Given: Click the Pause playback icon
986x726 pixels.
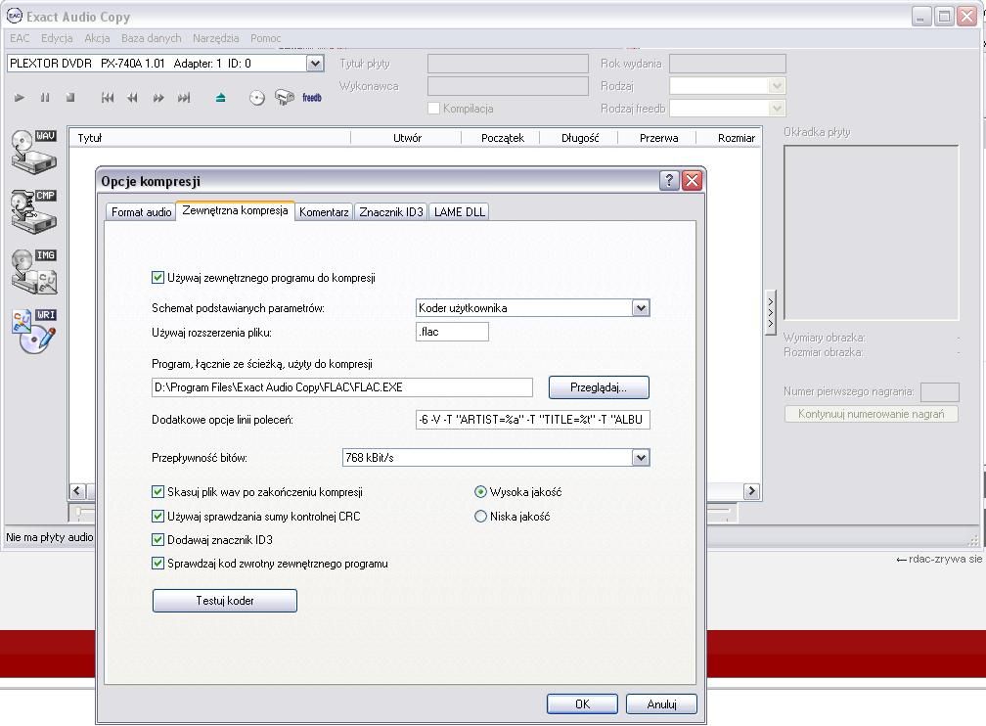Looking at the screenshot, I should pos(45,98).
